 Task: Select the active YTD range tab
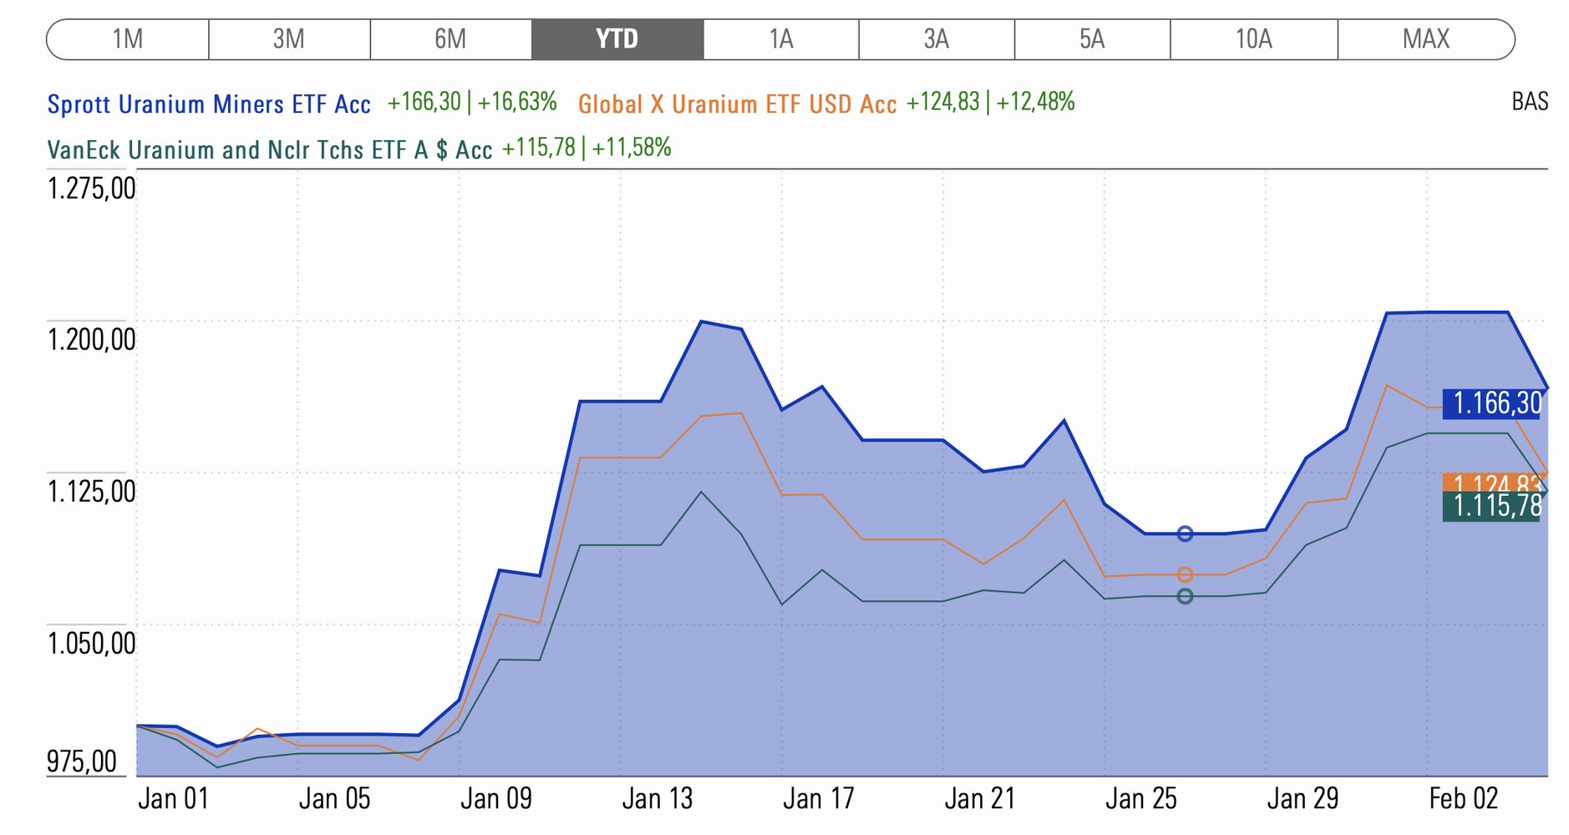(617, 39)
